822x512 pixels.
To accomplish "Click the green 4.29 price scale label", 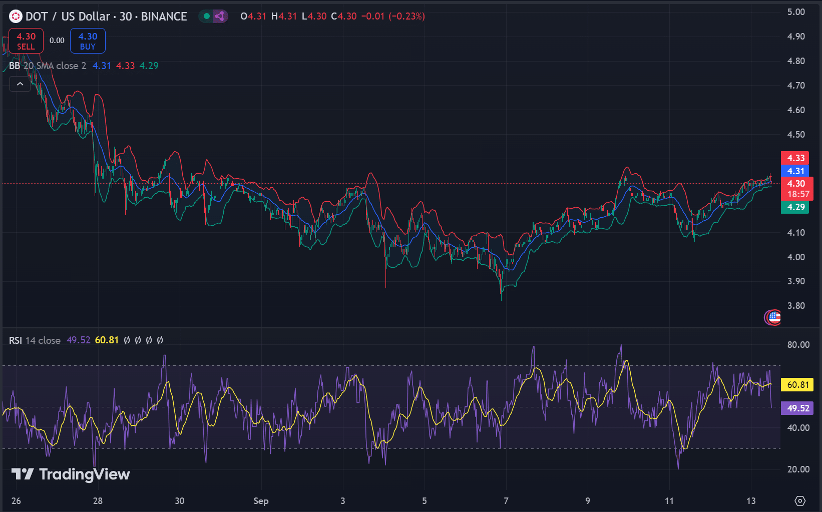I will click(x=795, y=207).
